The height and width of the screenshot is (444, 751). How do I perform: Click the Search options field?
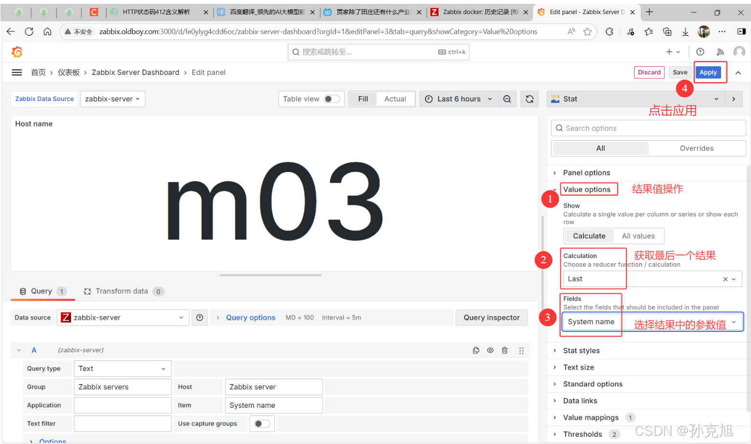pos(649,128)
